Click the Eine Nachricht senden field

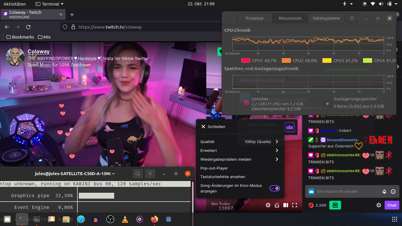point(348,192)
